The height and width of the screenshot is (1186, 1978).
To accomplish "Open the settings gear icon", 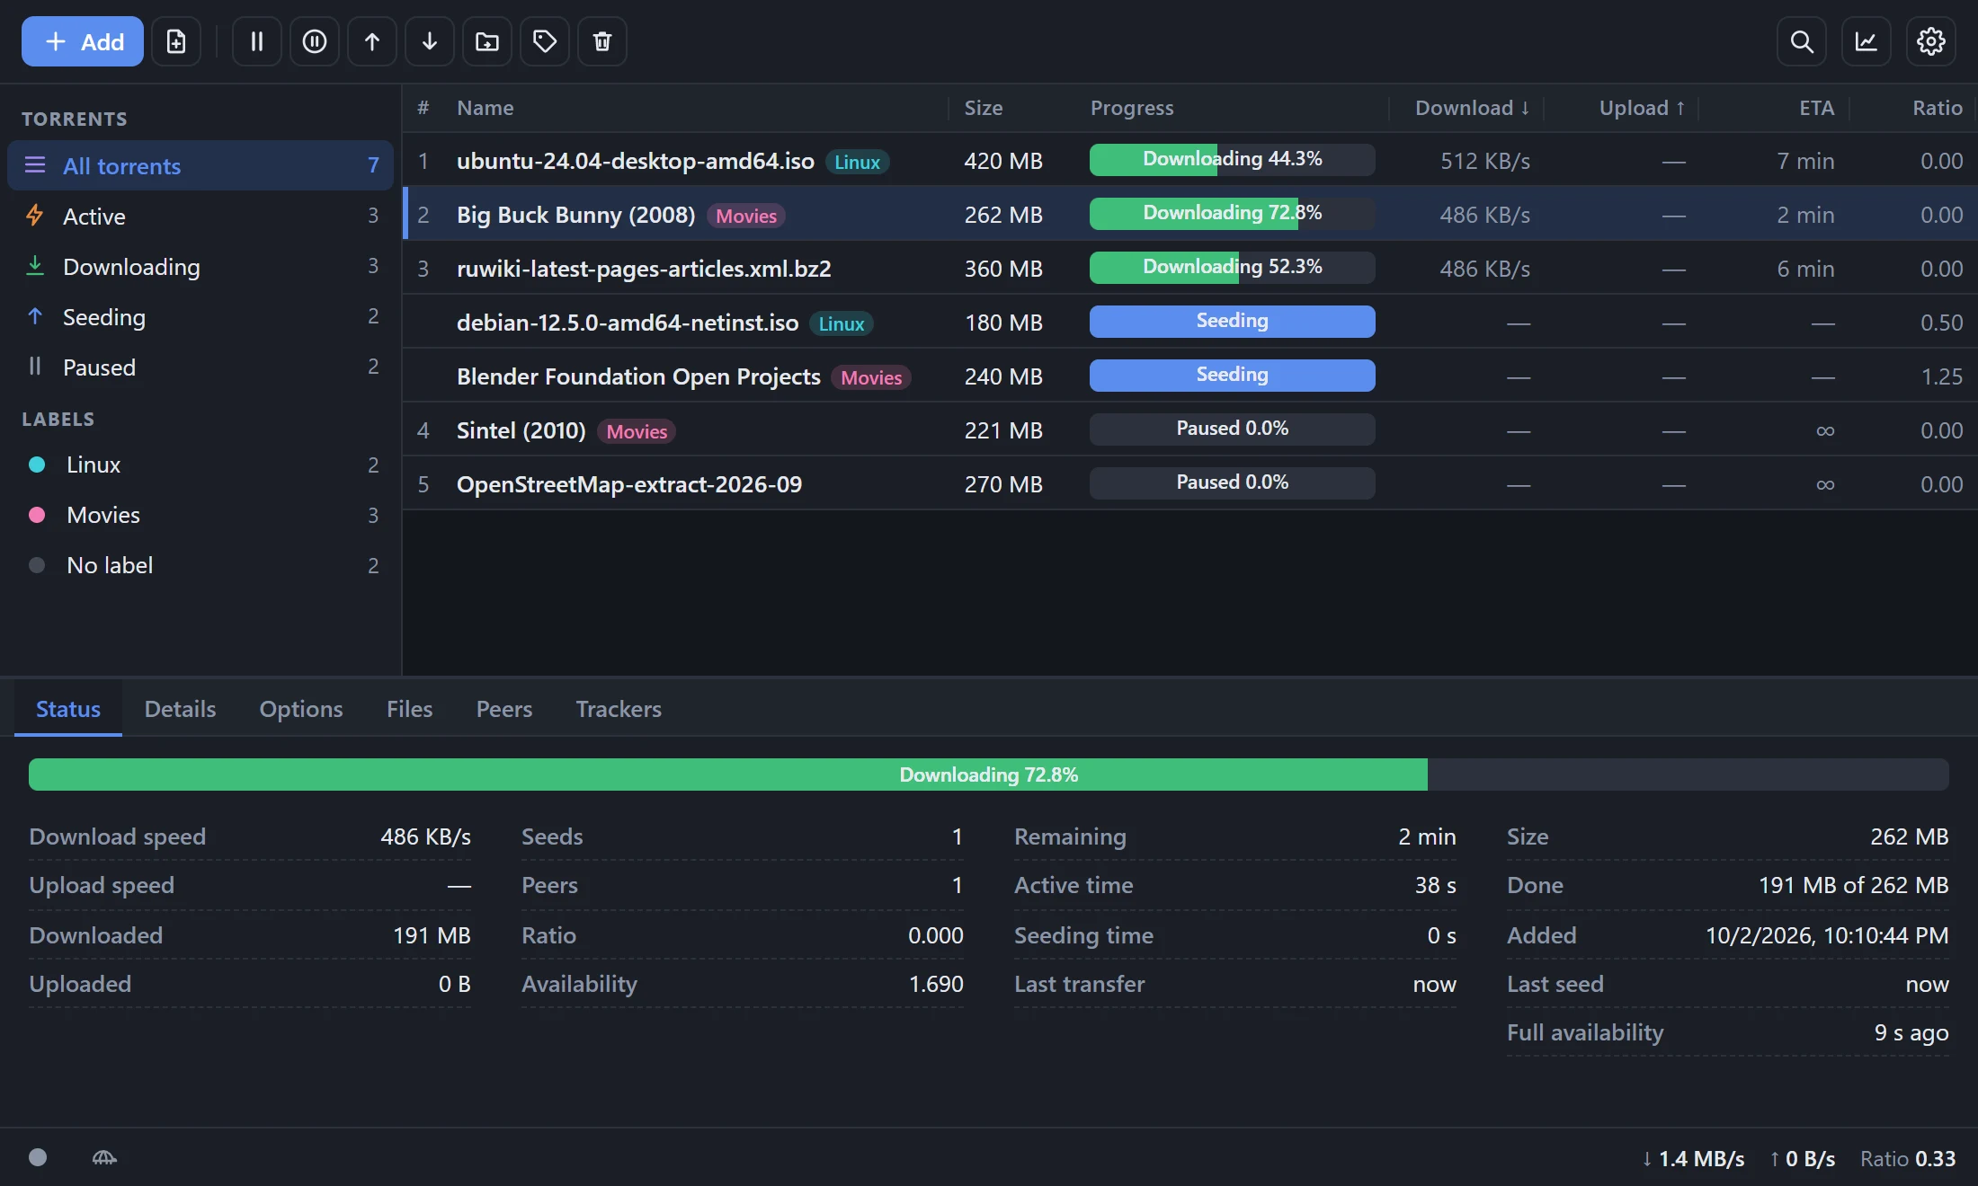I will [1931, 41].
